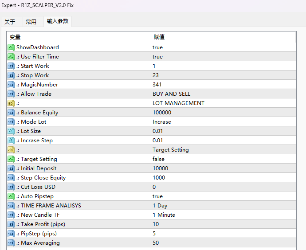Select the 输入参数 tab
The width and height of the screenshot is (306, 250).
click(58, 21)
